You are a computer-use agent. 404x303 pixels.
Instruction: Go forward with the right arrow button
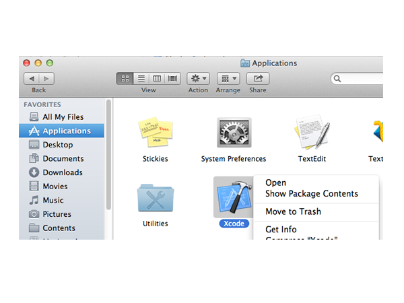coord(47,79)
